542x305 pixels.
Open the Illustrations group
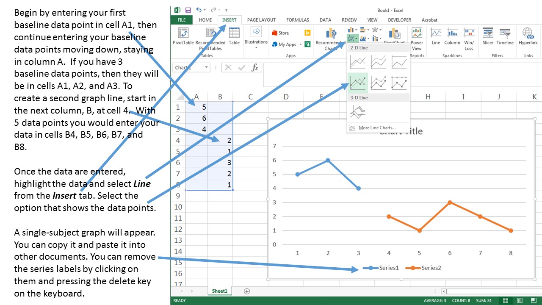[x=256, y=38]
